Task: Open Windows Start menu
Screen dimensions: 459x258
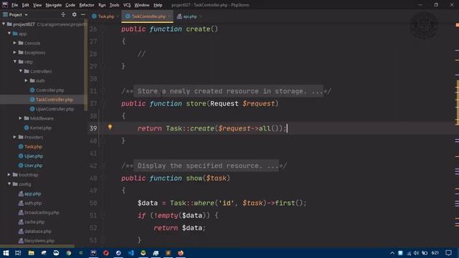Action: tap(6, 253)
